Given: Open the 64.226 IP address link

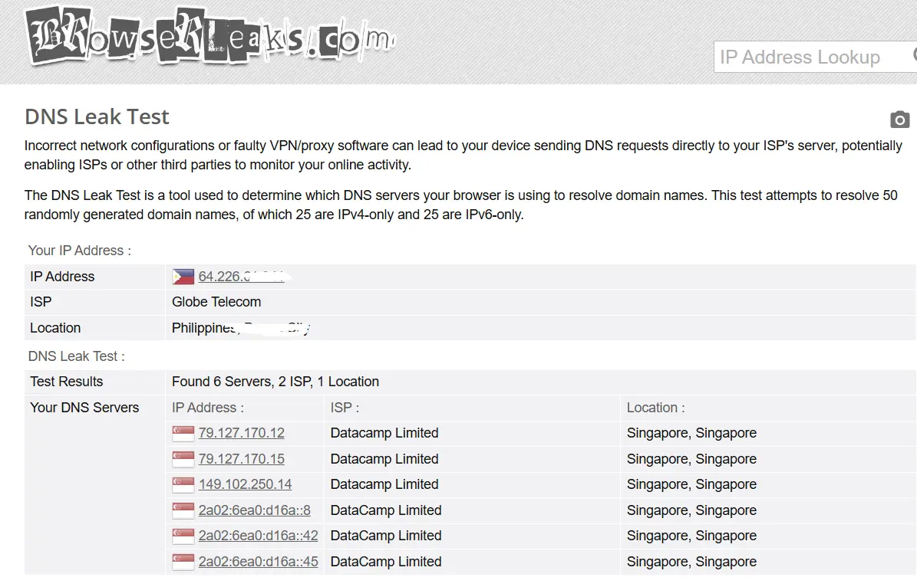Looking at the screenshot, I should [x=241, y=277].
